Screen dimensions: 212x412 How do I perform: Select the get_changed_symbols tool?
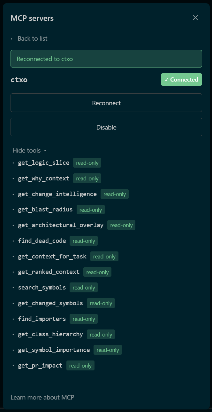click(50, 303)
